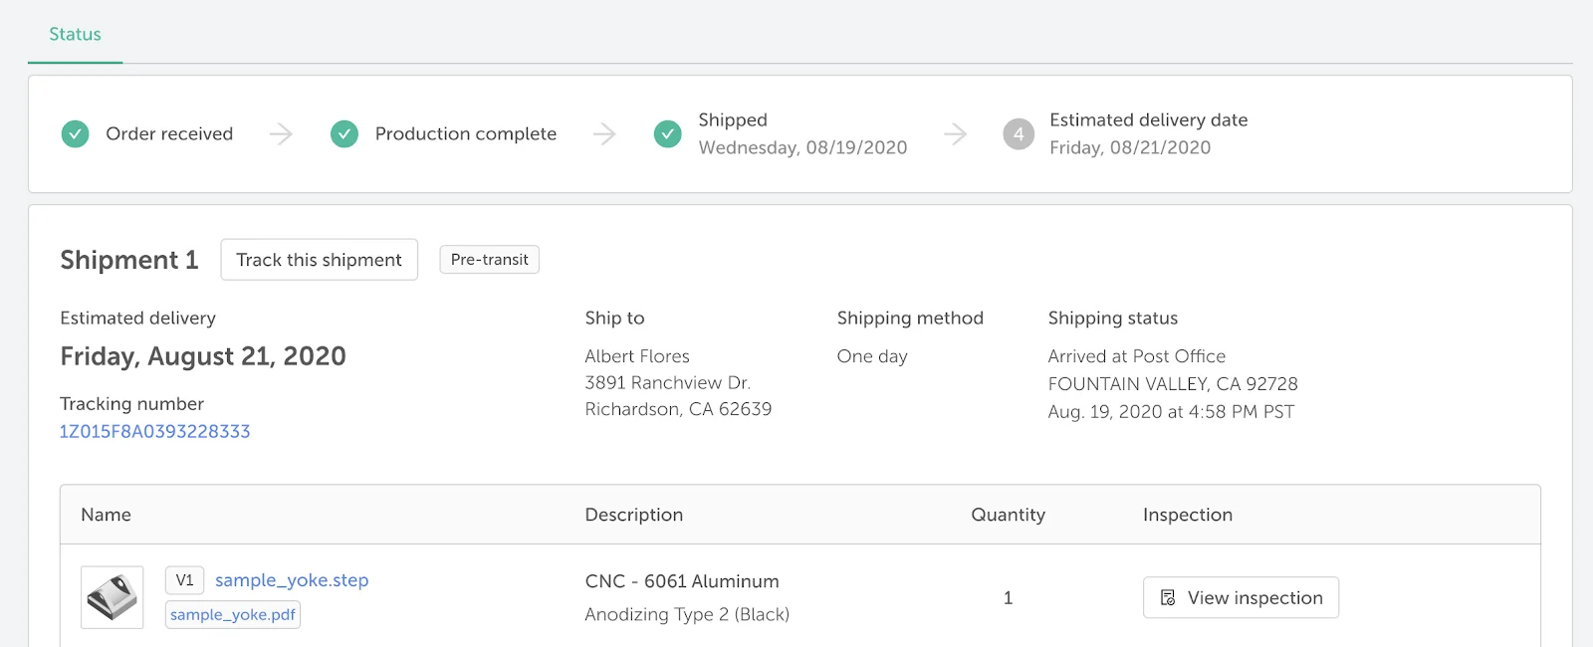
Task: Click the Quantity column header
Action: pos(1009,515)
